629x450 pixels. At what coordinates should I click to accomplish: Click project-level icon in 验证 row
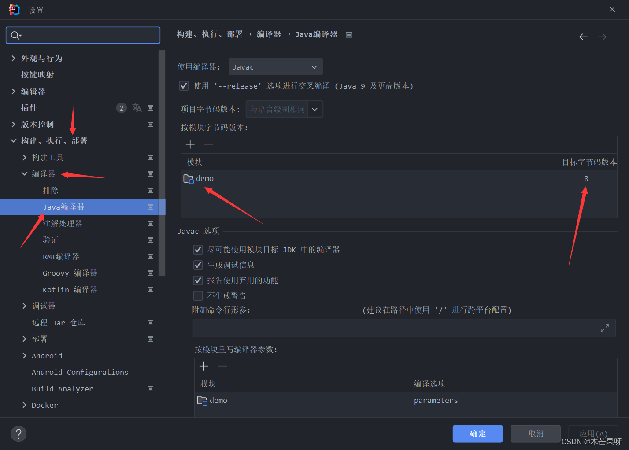[150, 240]
